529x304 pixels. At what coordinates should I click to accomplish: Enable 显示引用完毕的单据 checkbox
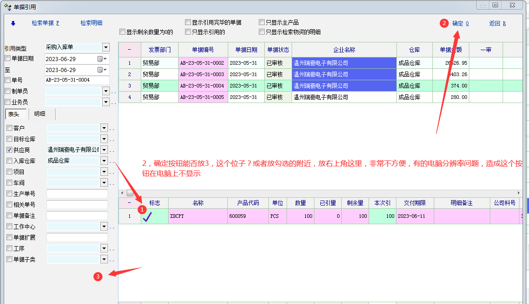[x=188, y=22]
